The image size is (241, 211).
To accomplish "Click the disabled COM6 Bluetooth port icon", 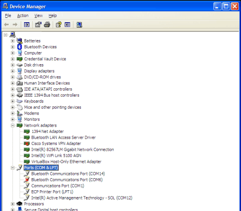I will click(x=27, y=180).
